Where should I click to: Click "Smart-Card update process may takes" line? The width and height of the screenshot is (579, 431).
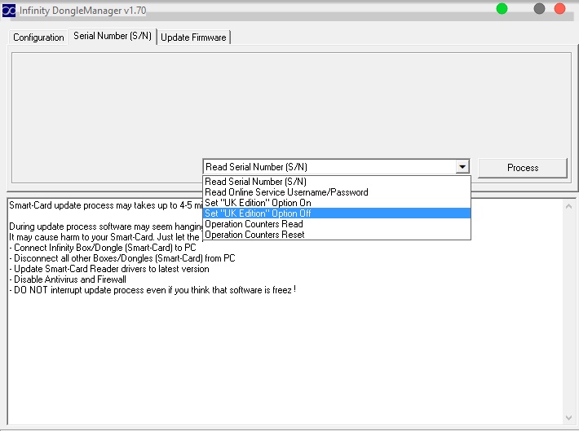click(x=106, y=205)
